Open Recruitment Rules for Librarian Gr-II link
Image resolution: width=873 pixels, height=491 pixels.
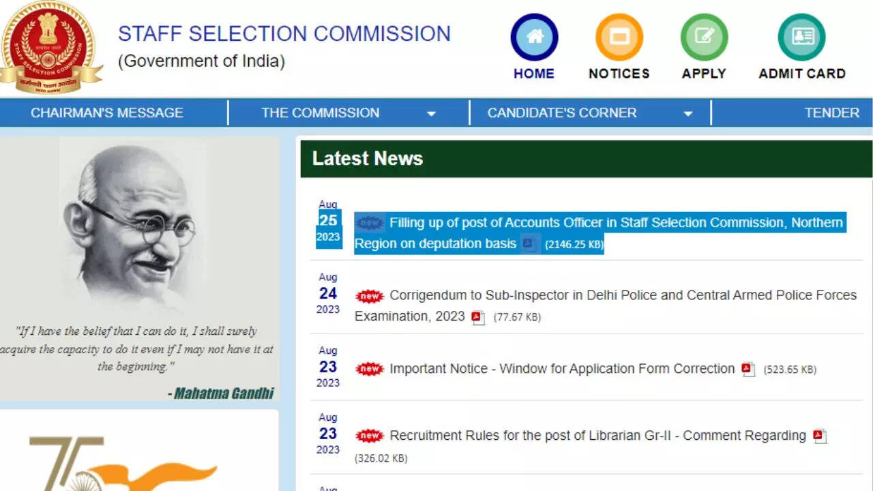[x=597, y=436]
